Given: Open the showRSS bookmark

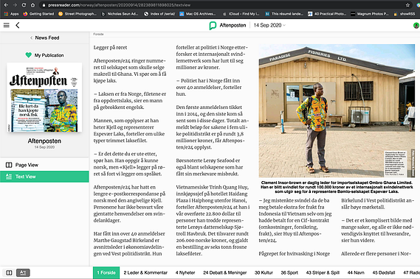Looking at the screenshot, I should (404, 14).
